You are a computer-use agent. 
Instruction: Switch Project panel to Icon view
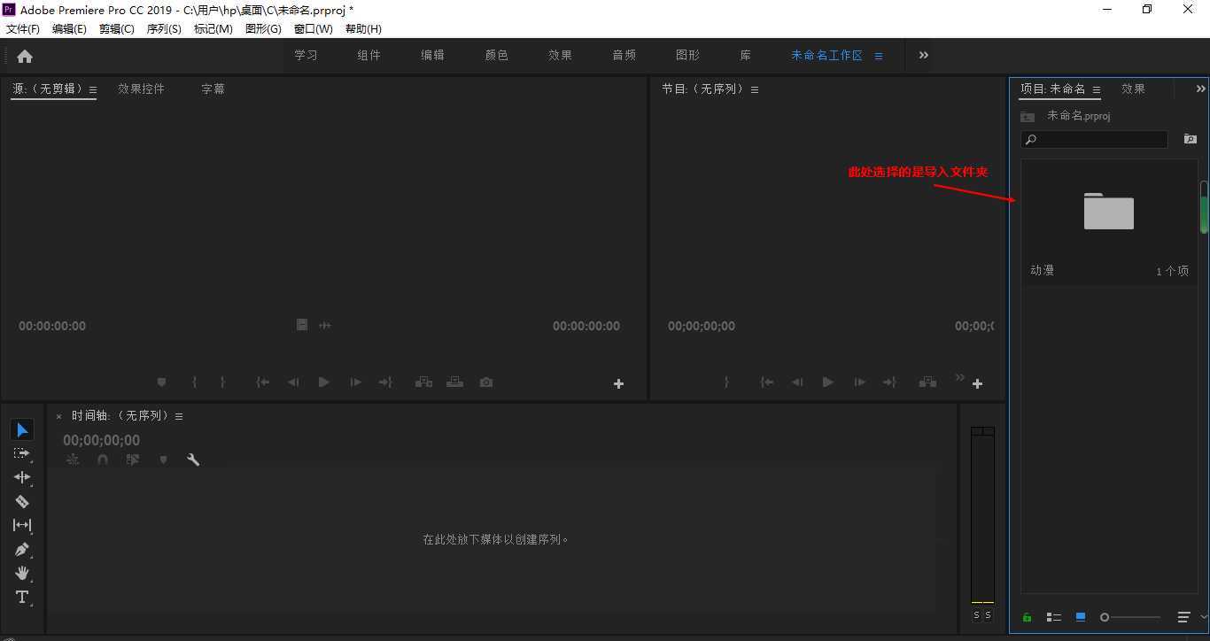(1081, 617)
